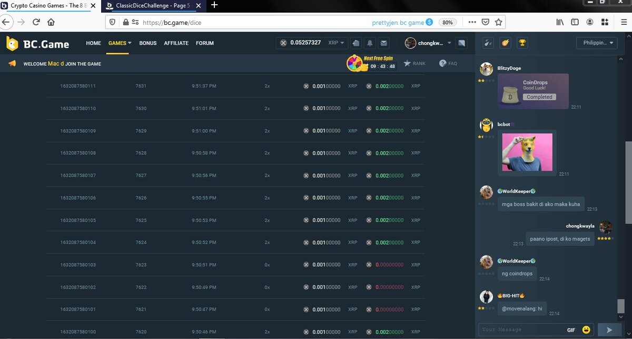Open the emoji picker in chat
This screenshot has height=339, width=632.
pos(586,330)
